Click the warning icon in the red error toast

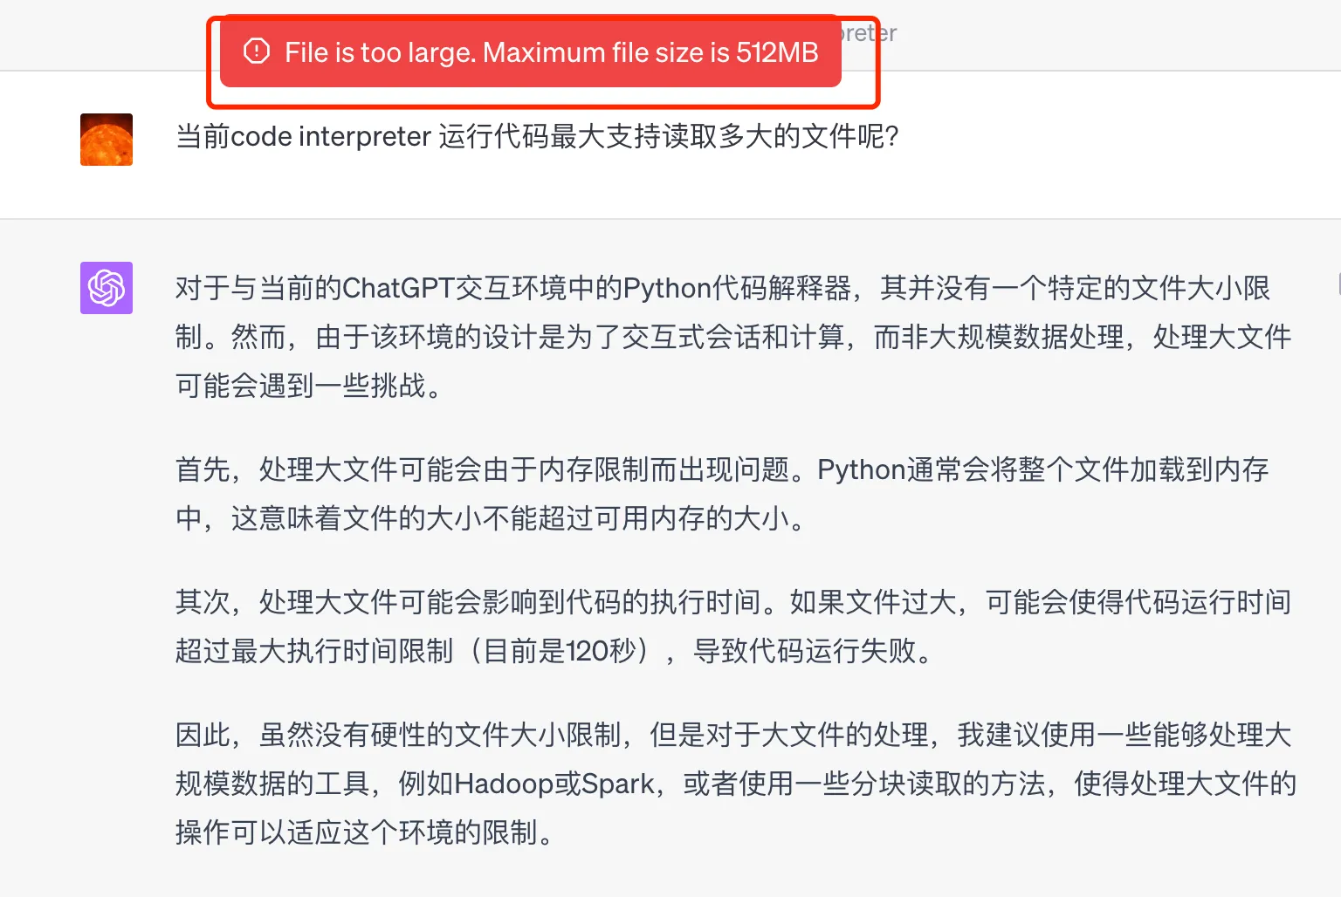256,51
